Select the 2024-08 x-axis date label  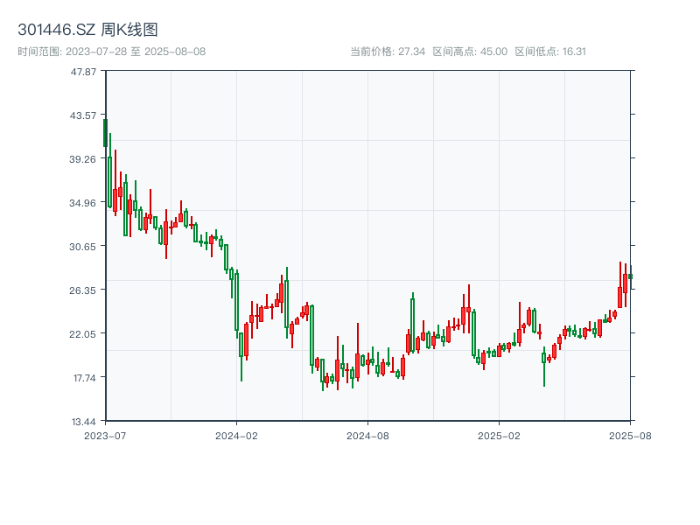368,435
